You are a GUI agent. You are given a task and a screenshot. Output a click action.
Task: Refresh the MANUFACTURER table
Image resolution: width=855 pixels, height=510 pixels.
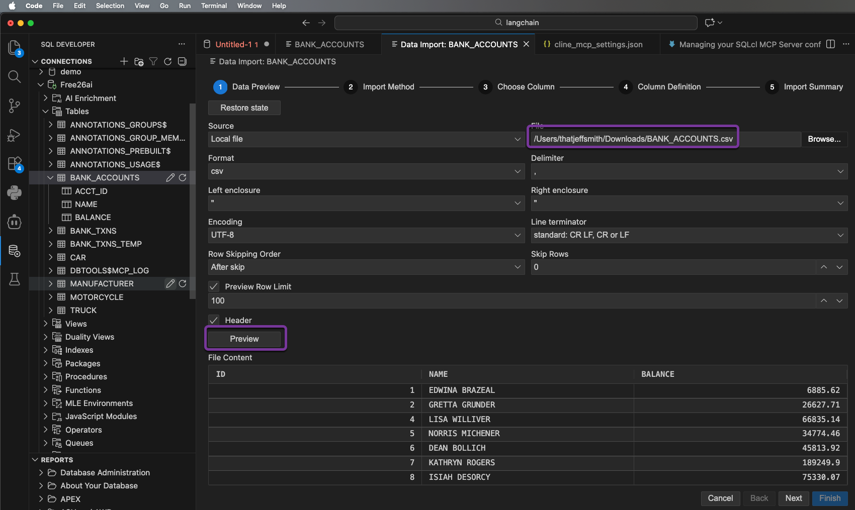tap(183, 284)
